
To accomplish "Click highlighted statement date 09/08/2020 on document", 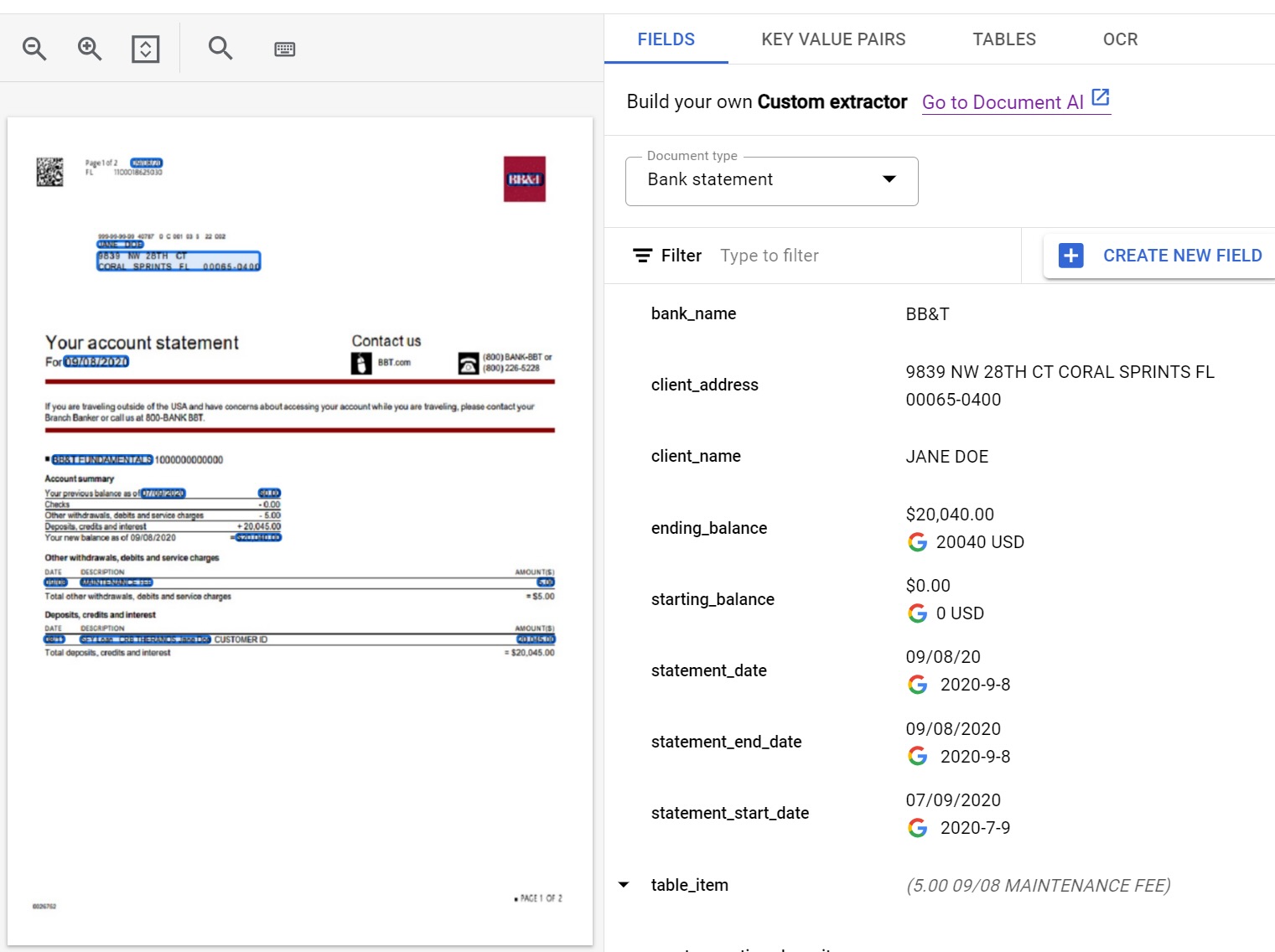I will pos(96,362).
